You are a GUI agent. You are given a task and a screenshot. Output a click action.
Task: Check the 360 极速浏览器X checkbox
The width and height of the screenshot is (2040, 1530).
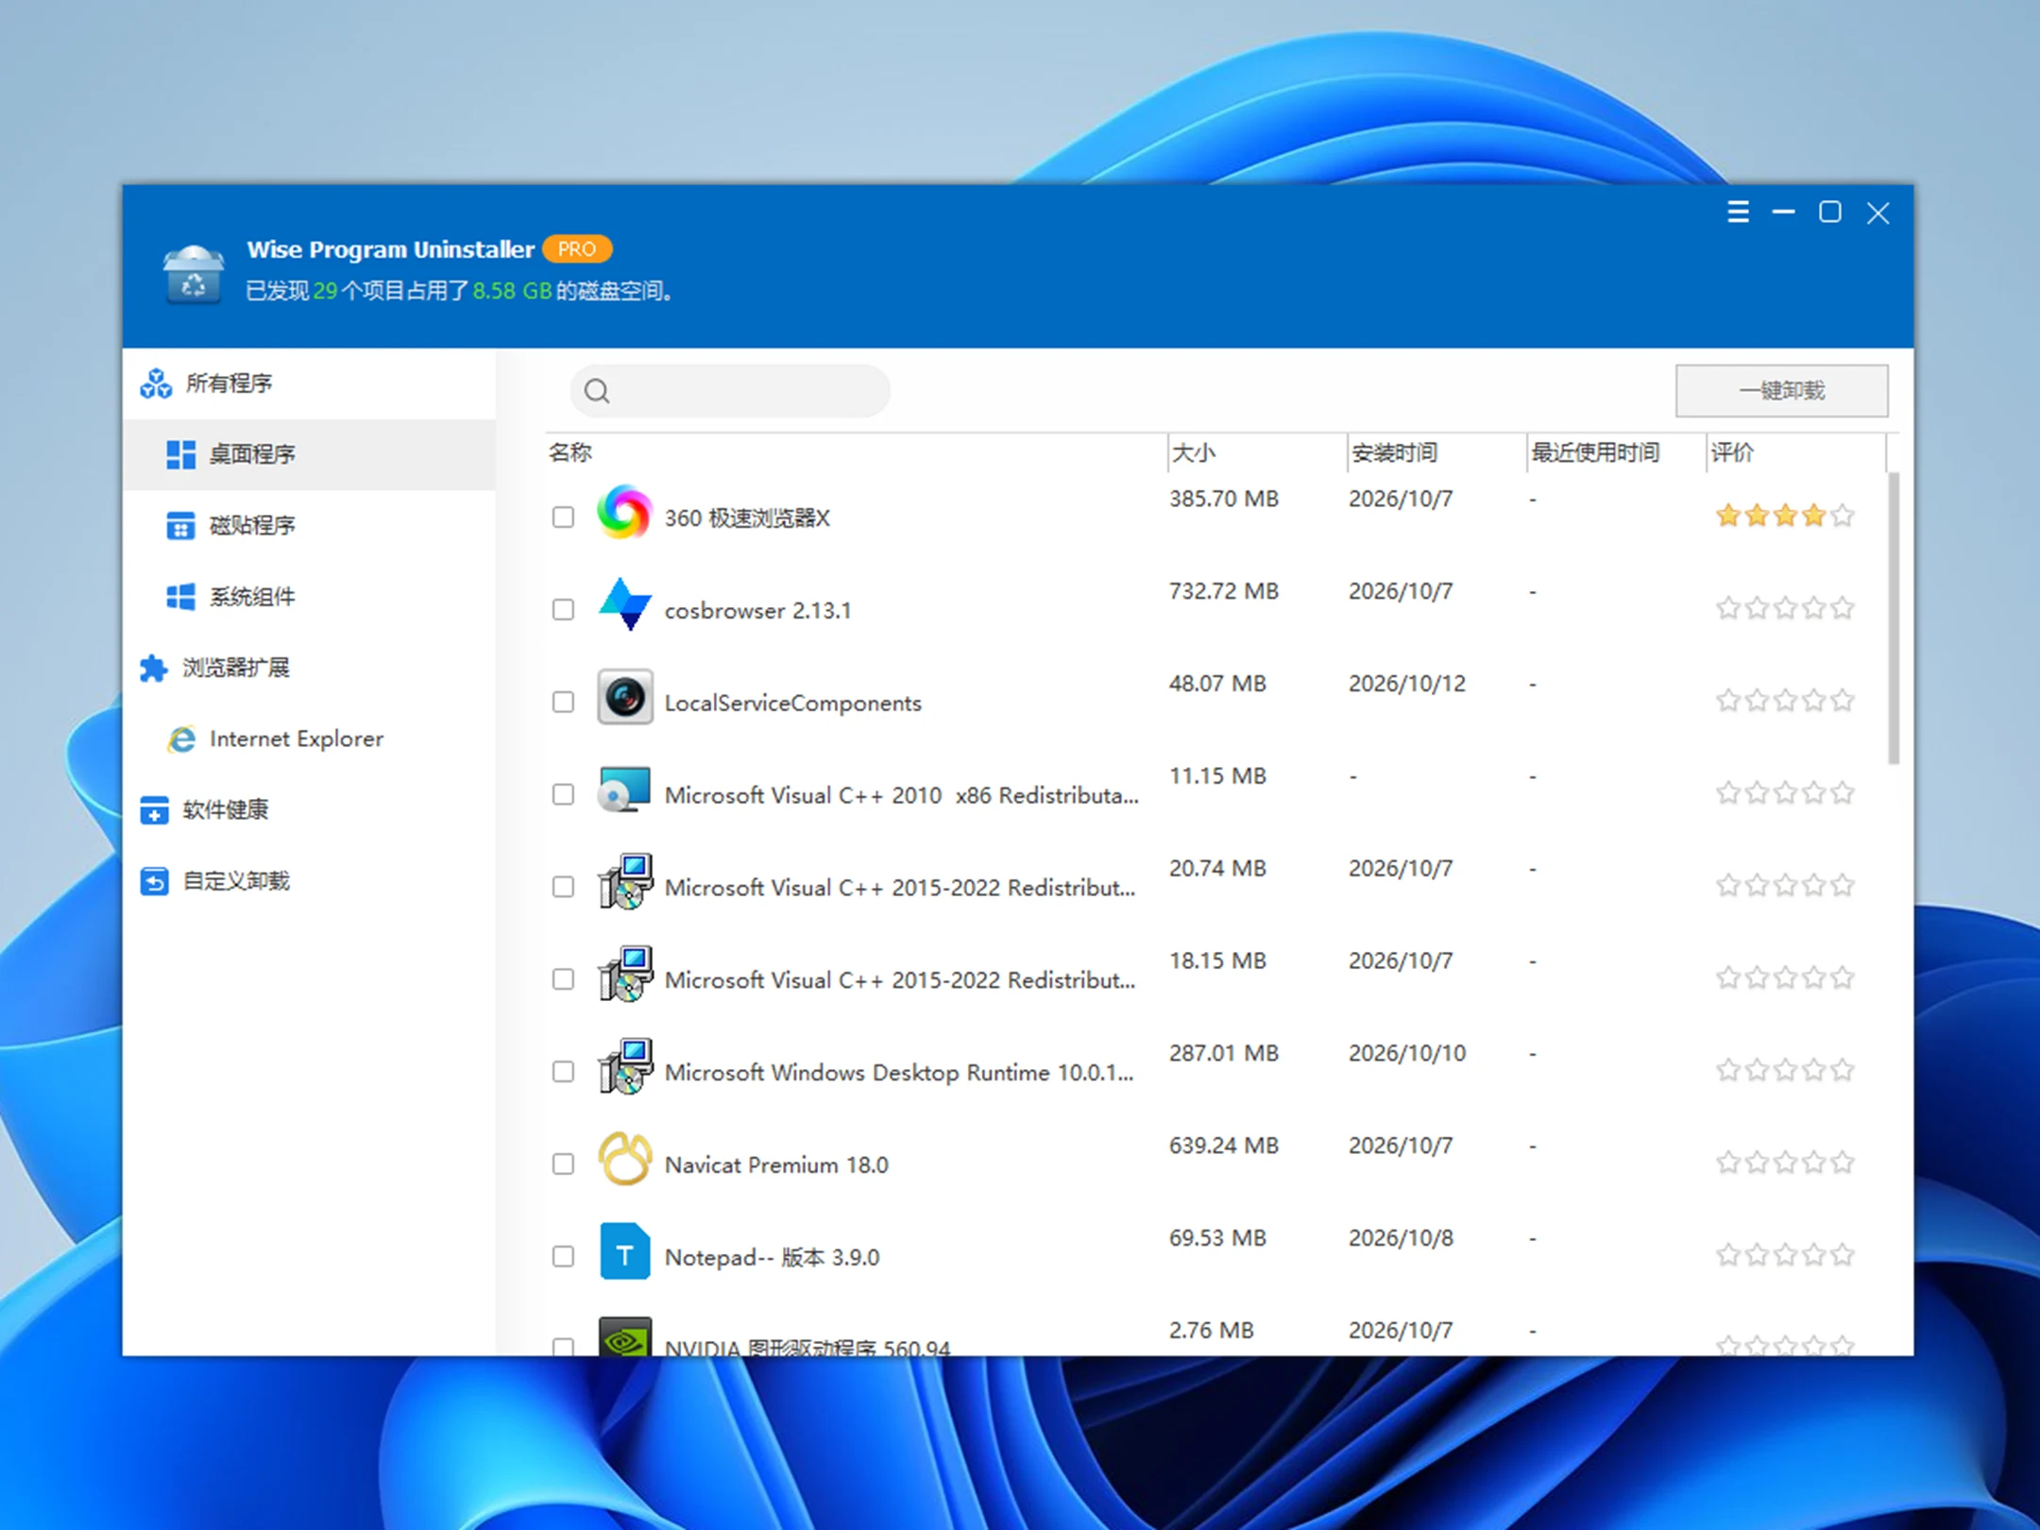tap(563, 518)
